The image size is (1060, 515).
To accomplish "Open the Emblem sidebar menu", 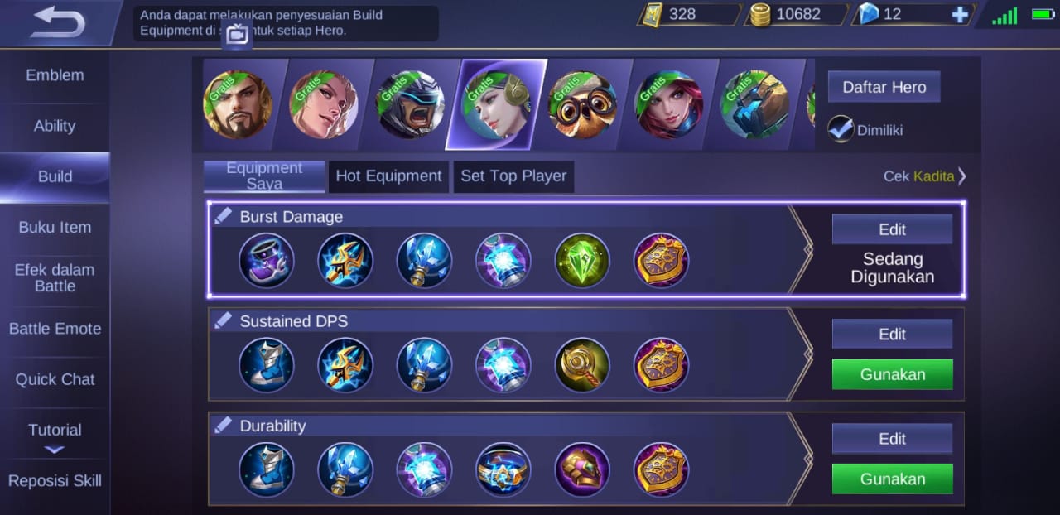I will coord(55,75).
